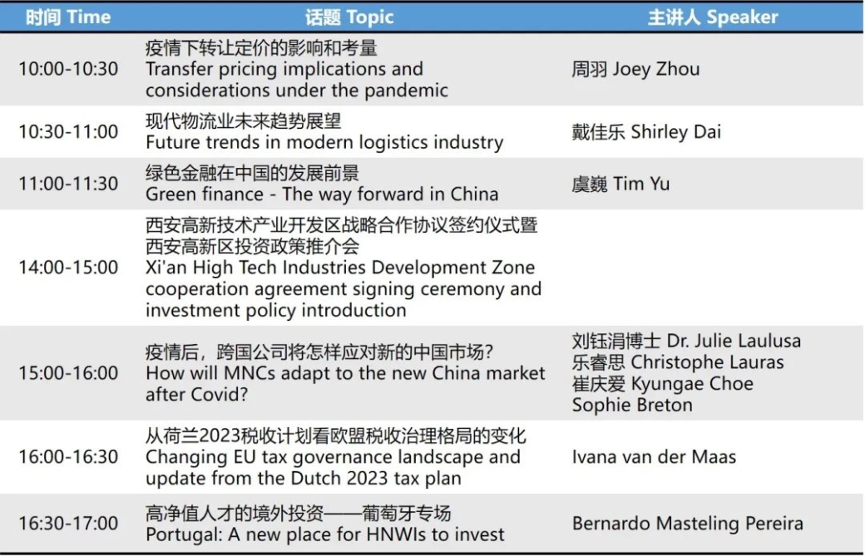Click the MNCs adapt to China market topic
This screenshot has width=865, height=556.
point(344,373)
